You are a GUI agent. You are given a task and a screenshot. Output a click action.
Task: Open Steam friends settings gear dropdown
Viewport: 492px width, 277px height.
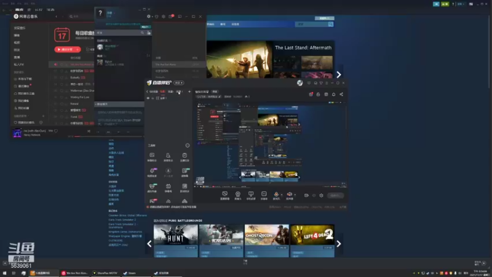[x=149, y=17]
